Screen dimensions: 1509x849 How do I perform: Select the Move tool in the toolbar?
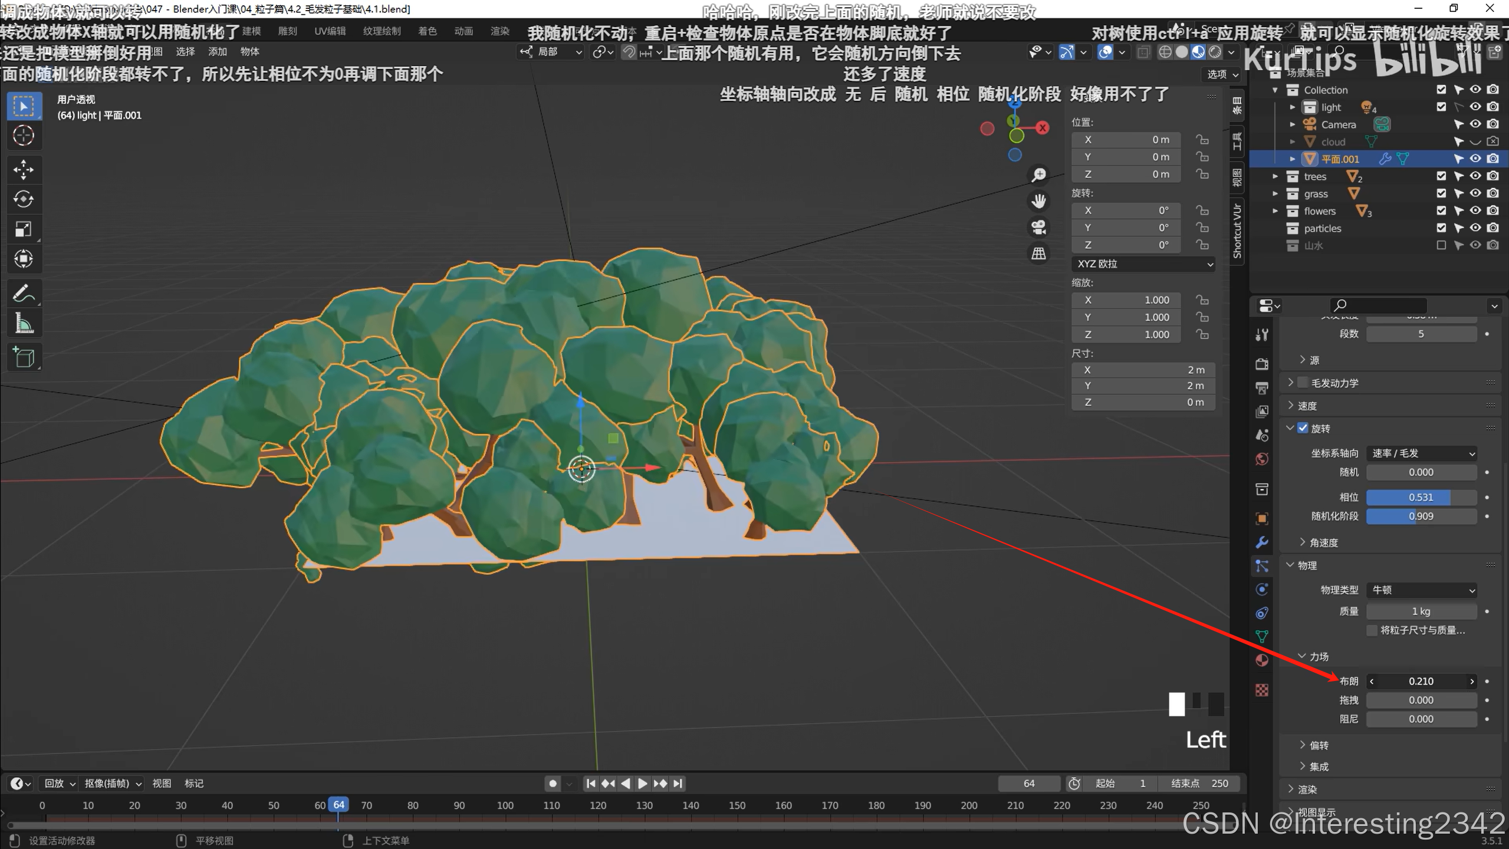coord(24,170)
